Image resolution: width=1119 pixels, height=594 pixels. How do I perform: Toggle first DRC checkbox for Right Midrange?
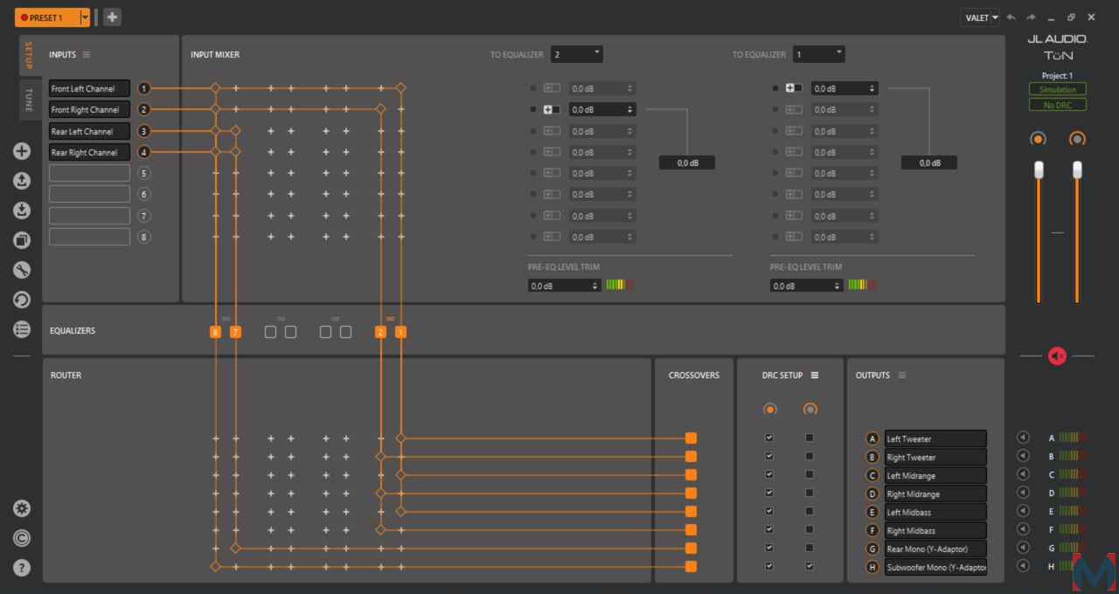point(769,493)
